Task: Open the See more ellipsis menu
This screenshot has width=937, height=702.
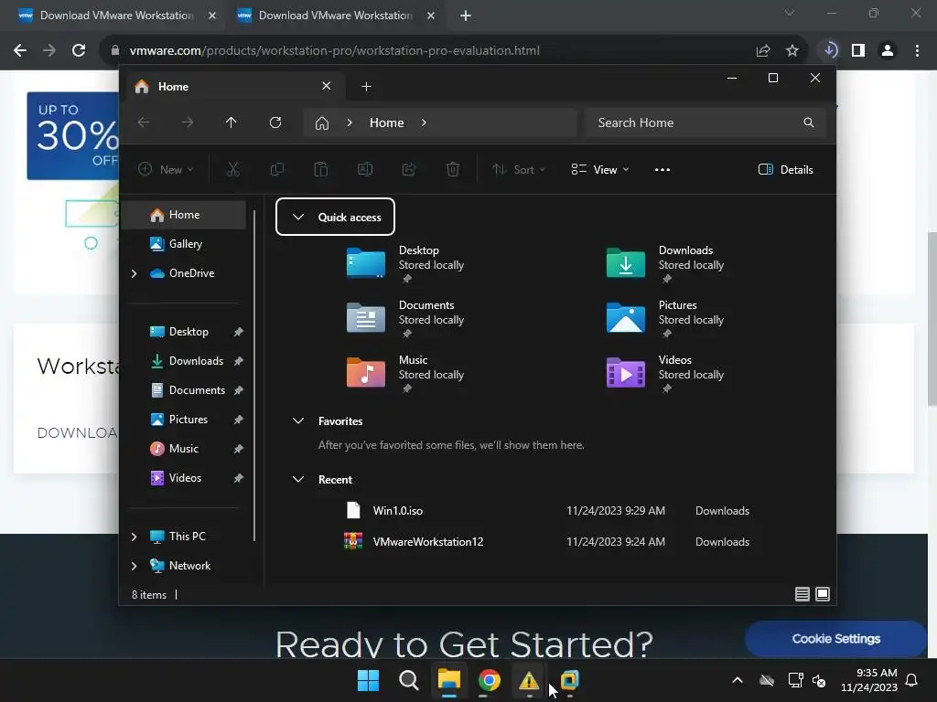Action: [x=662, y=169]
